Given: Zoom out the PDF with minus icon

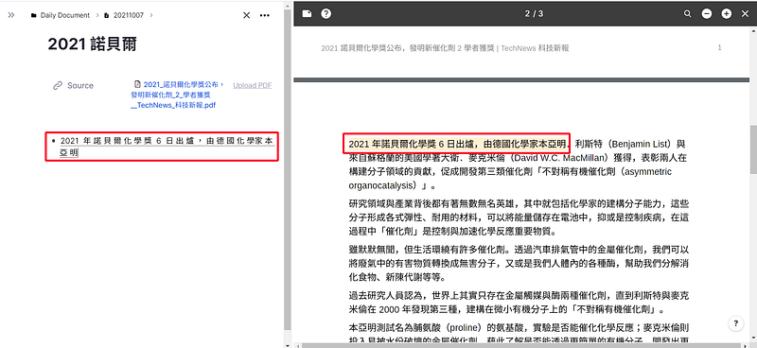Looking at the screenshot, I should (707, 14).
